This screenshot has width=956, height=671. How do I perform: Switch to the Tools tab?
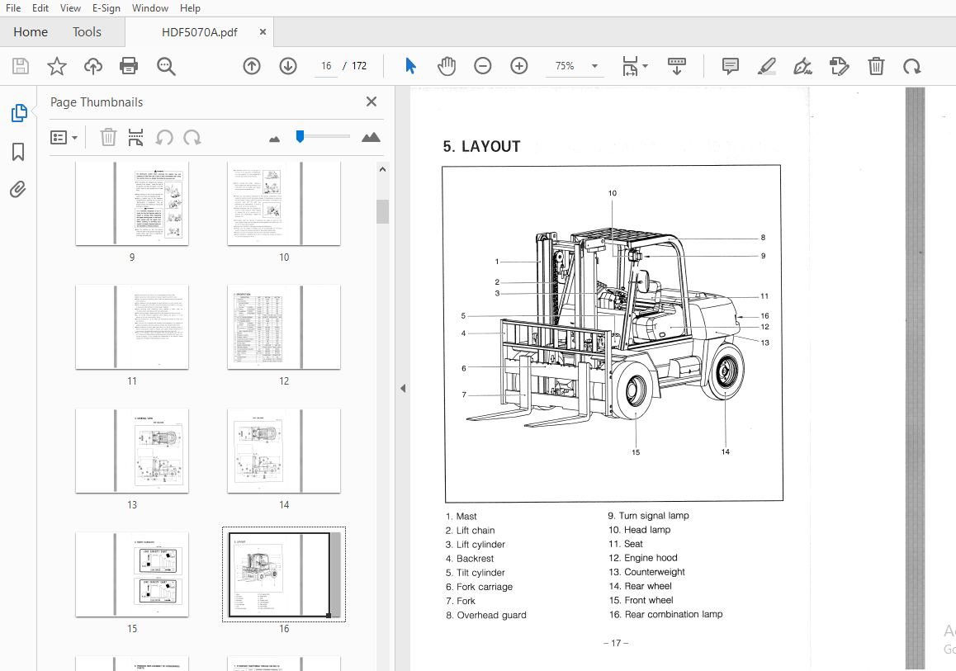pyautogui.click(x=87, y=31)
